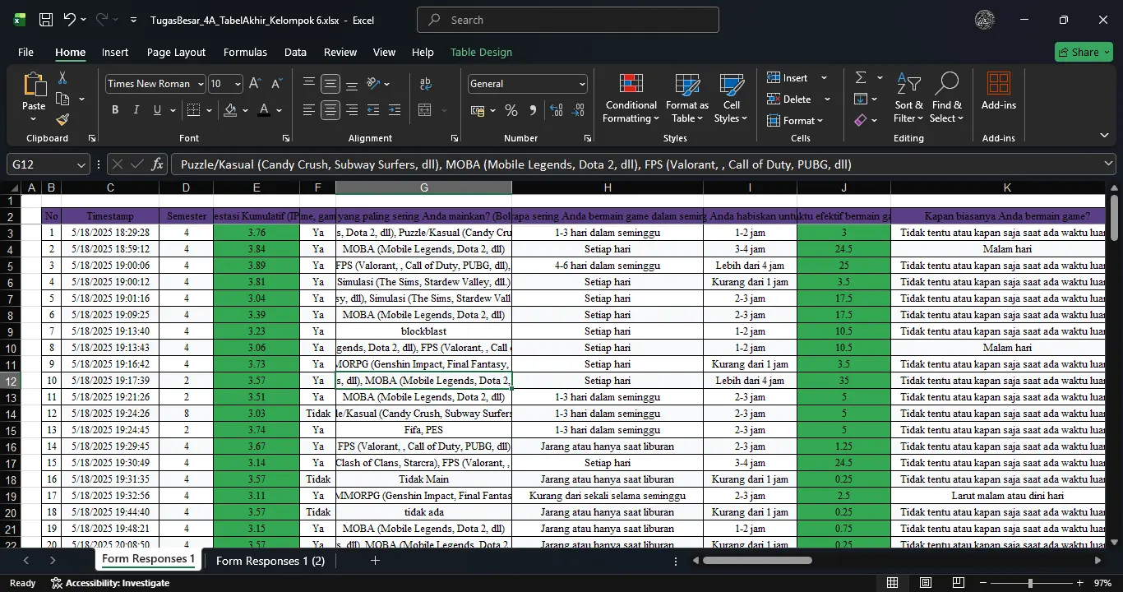The height and width of the screenshot is (592, 1123).
Task: Click Increase Decimal icon
Action: [557, 110]
